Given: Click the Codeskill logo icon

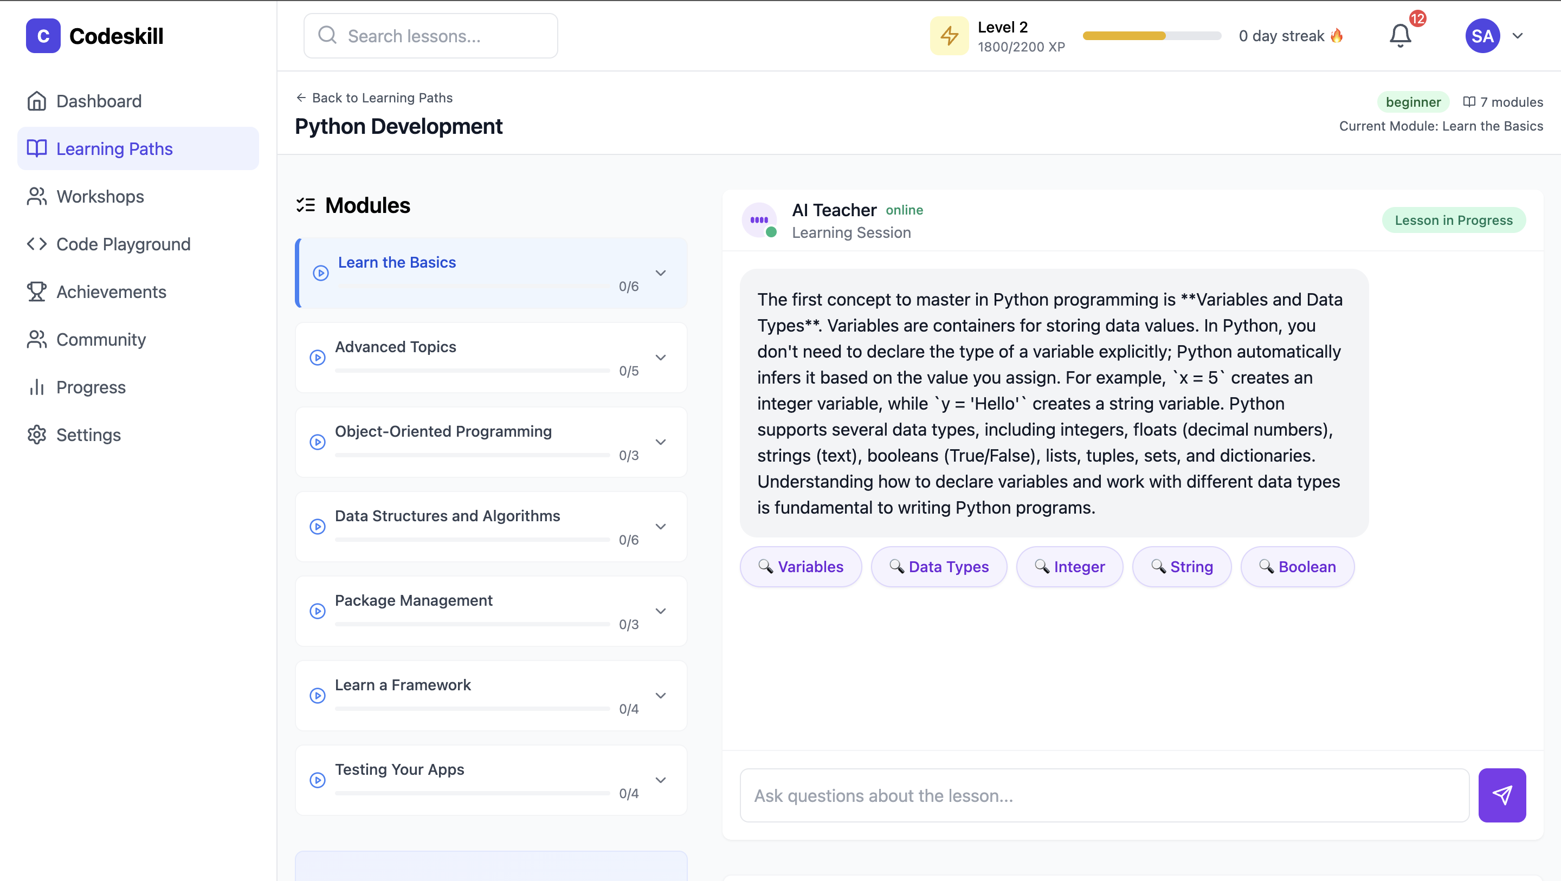Looking at the screenshot, I should [x=43, y=36].
